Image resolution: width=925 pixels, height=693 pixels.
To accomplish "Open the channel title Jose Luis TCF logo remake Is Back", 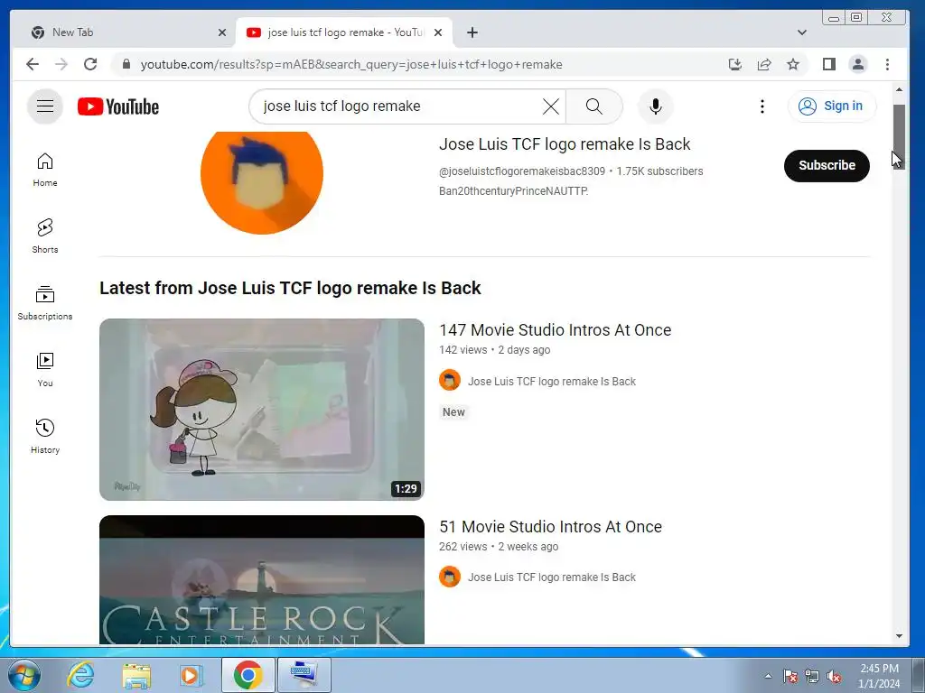I will [x=565, y=143].
